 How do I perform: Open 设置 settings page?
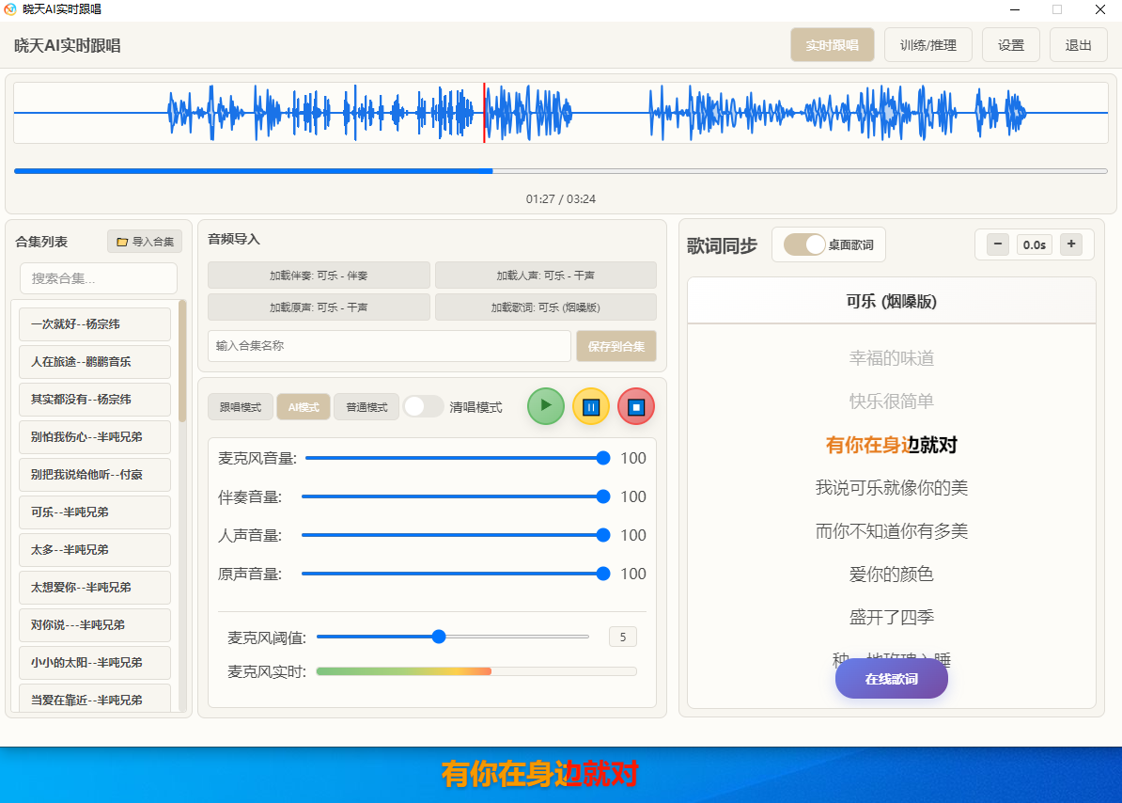click(x=1011, y=45)
